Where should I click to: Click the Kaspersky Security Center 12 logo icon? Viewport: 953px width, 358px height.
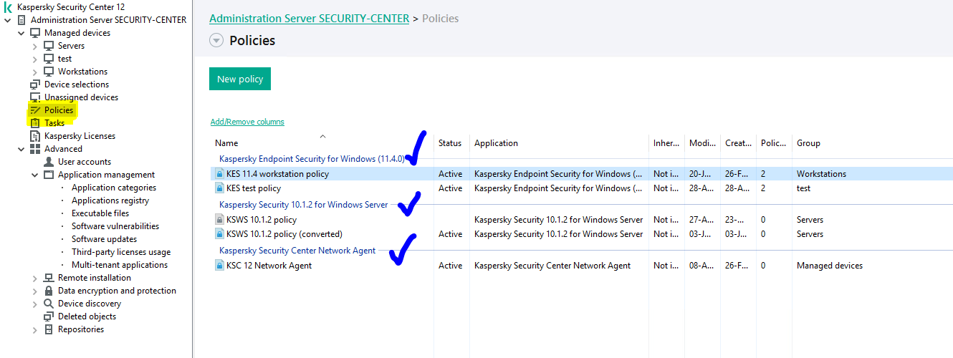pos(8,7)
